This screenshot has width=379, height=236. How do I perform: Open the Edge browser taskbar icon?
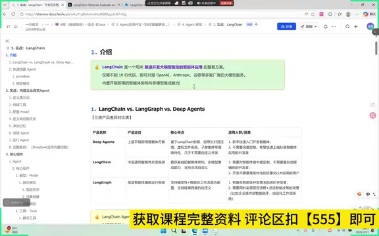coord(195,231)
